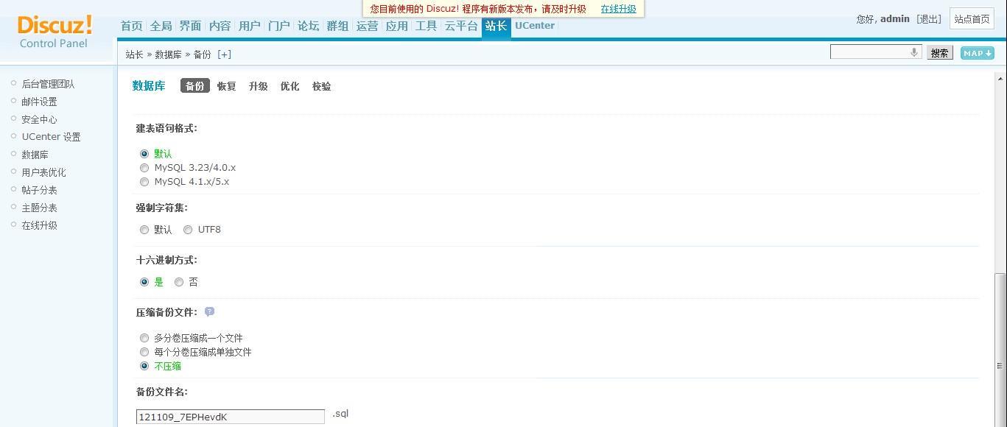The height and width of the screenshot is (427, 1007).
Task: Switch to the 恢复 tab
Action: pos(226,86)
